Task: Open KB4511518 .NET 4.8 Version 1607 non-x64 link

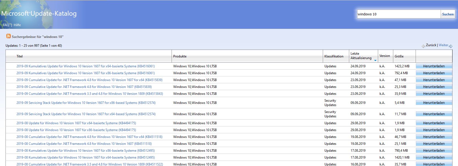Action: [x=84, y=144]
